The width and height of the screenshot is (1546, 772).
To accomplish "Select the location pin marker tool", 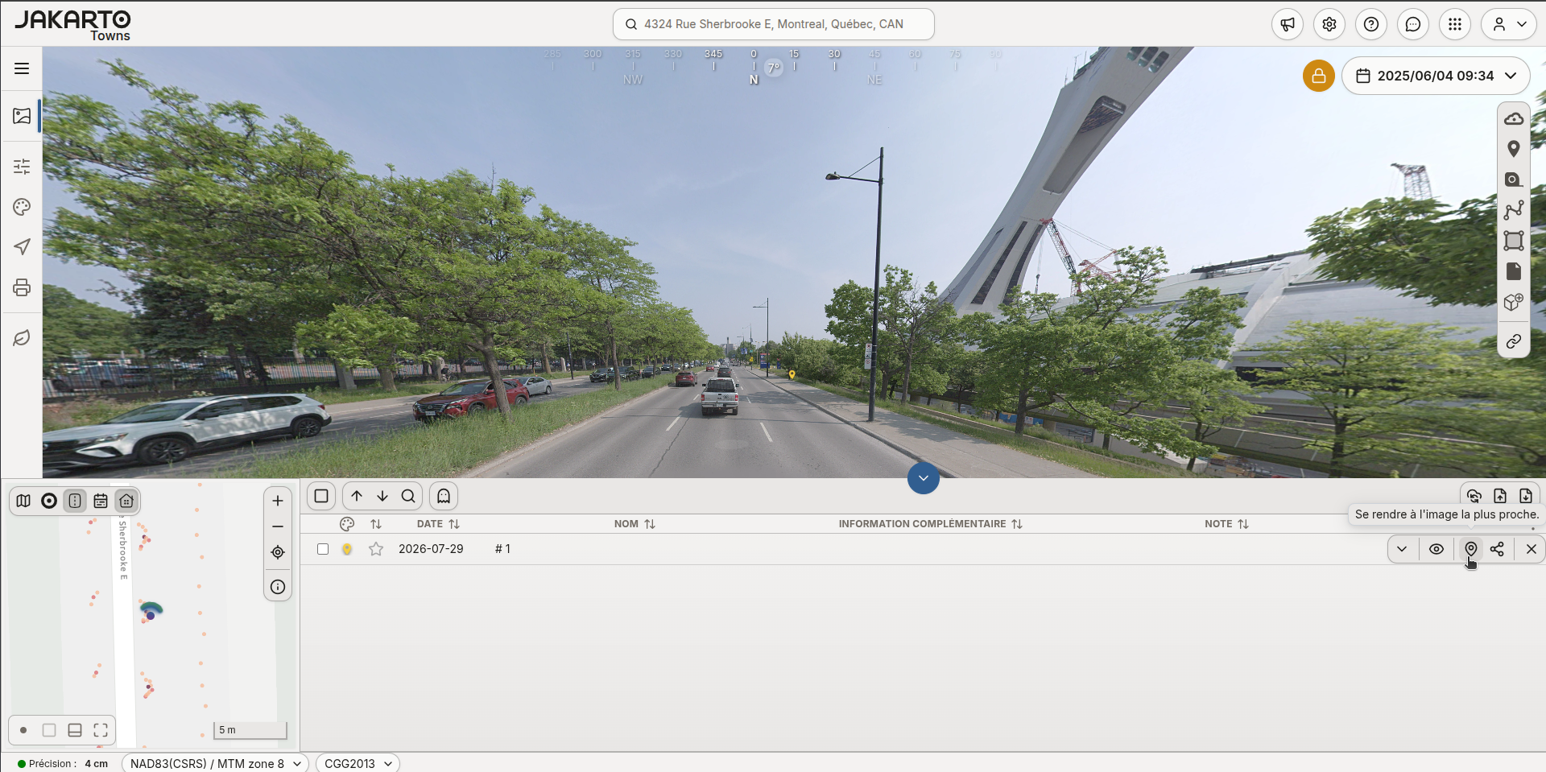I will click(x=1514, y=149).
